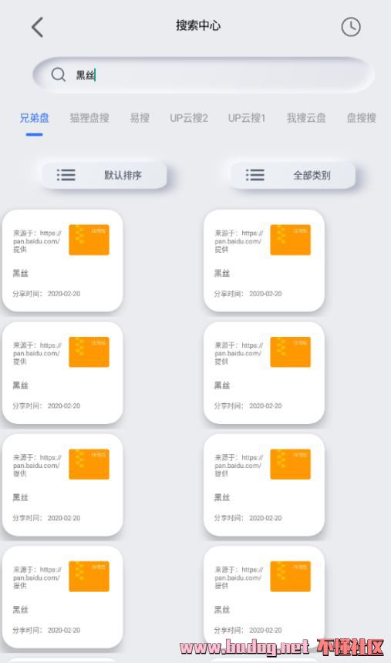Focus the search input field

click(204, 75)
